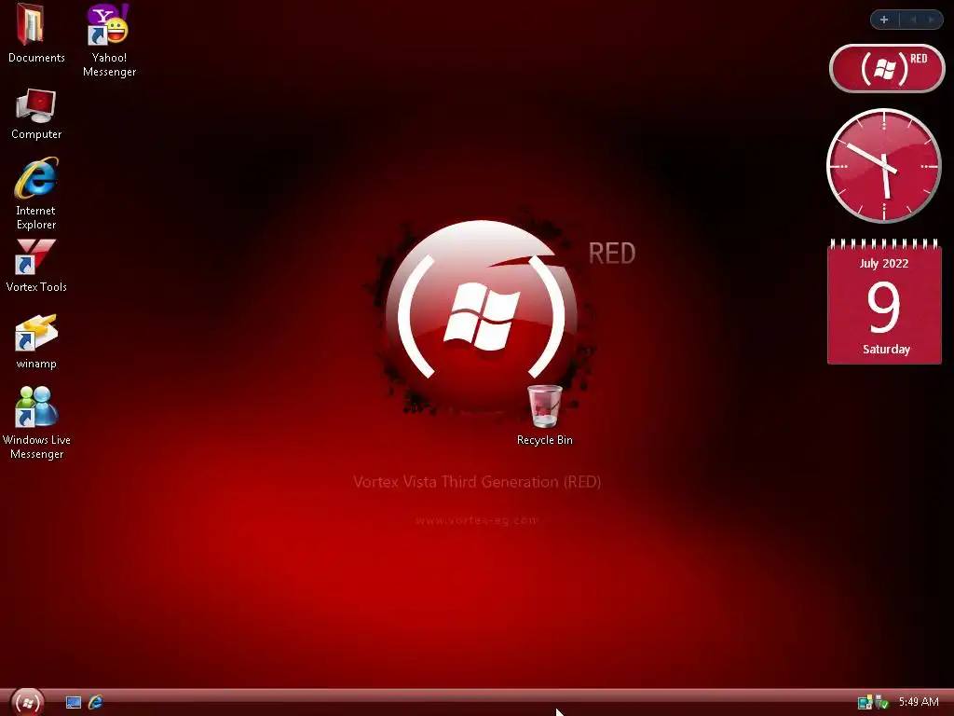
Task: Open the Internet Explorer desktop icon
Action: 36,194
